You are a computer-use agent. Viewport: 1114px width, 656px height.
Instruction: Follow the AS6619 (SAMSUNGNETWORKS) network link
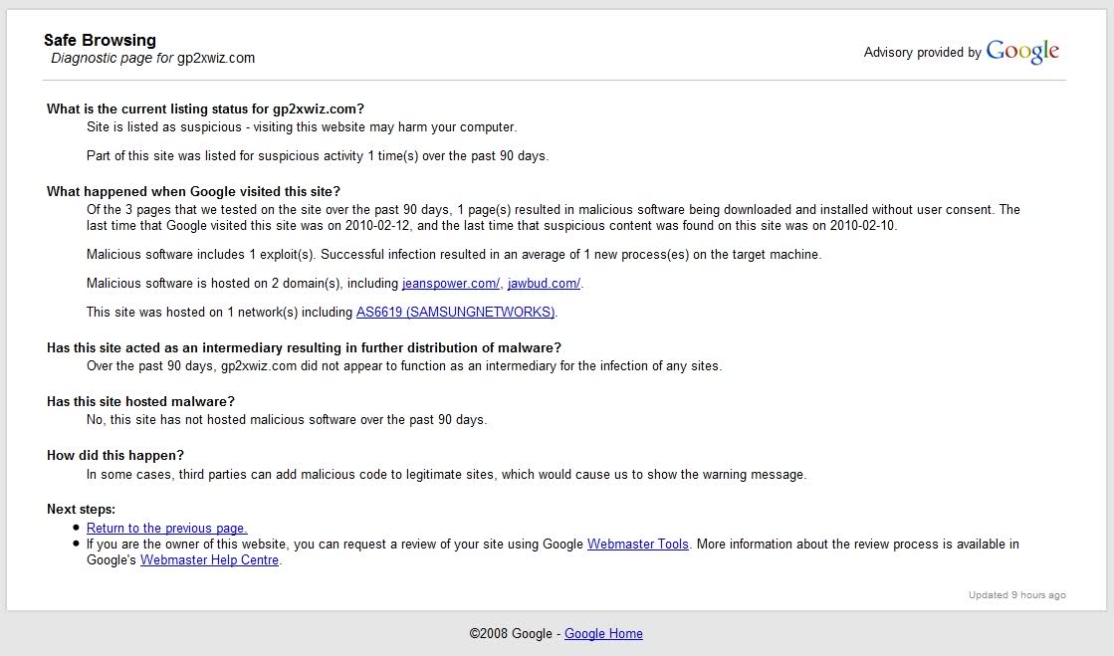(x=456, y=313)
